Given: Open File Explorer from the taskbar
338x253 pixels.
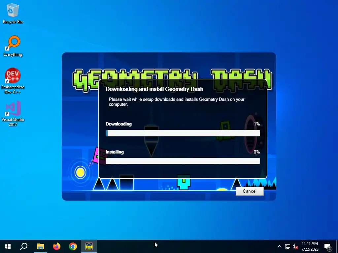Looking at the screenshot, I should coord(40,246).
